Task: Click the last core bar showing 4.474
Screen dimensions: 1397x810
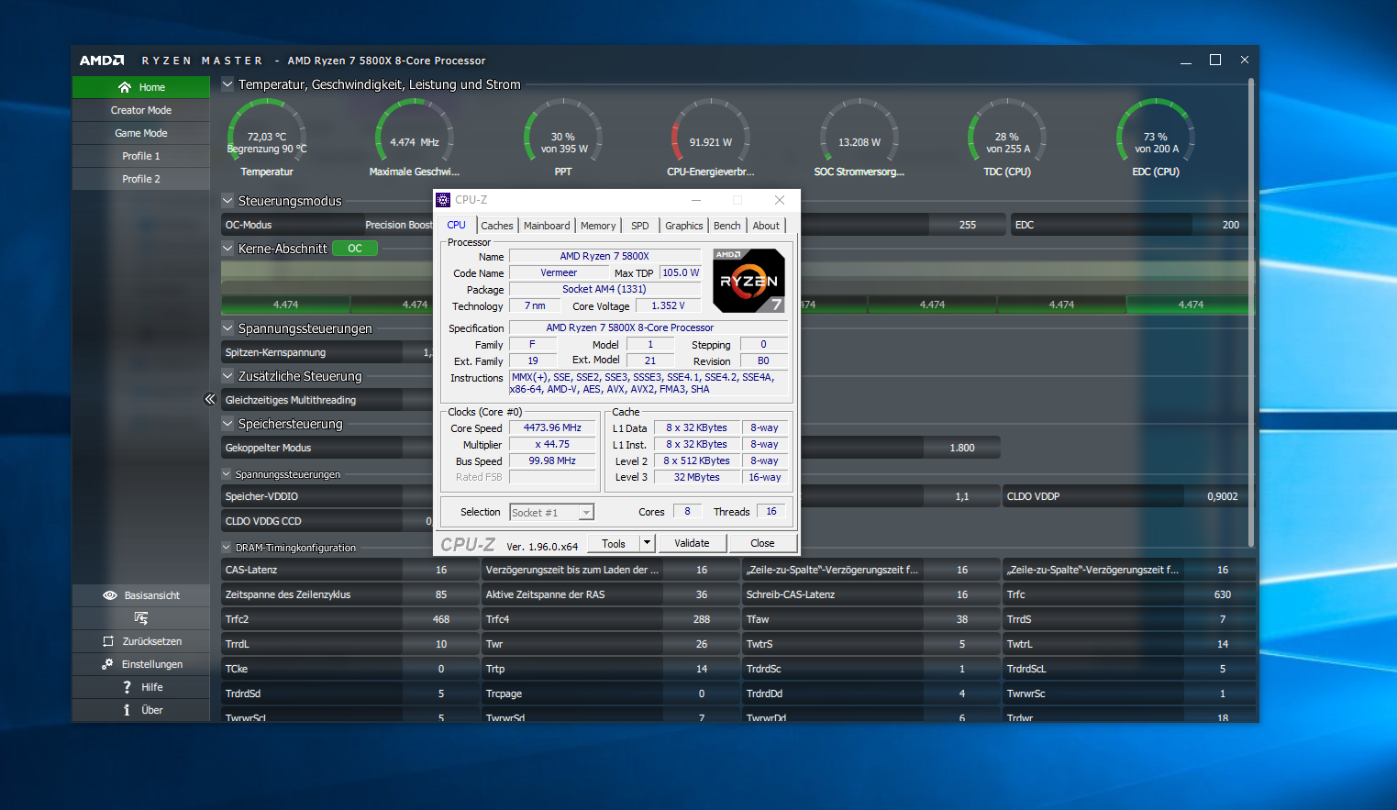Action: (x=1191, y=305)
